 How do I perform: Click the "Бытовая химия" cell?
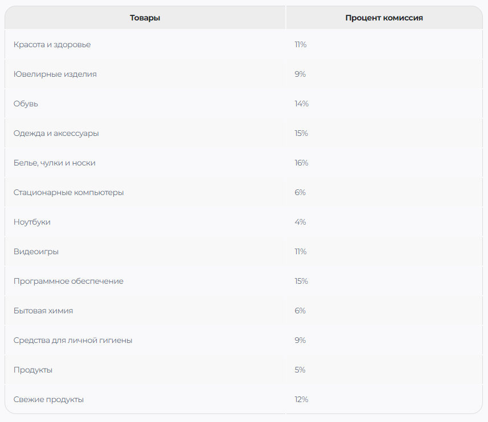coord(43,311)
